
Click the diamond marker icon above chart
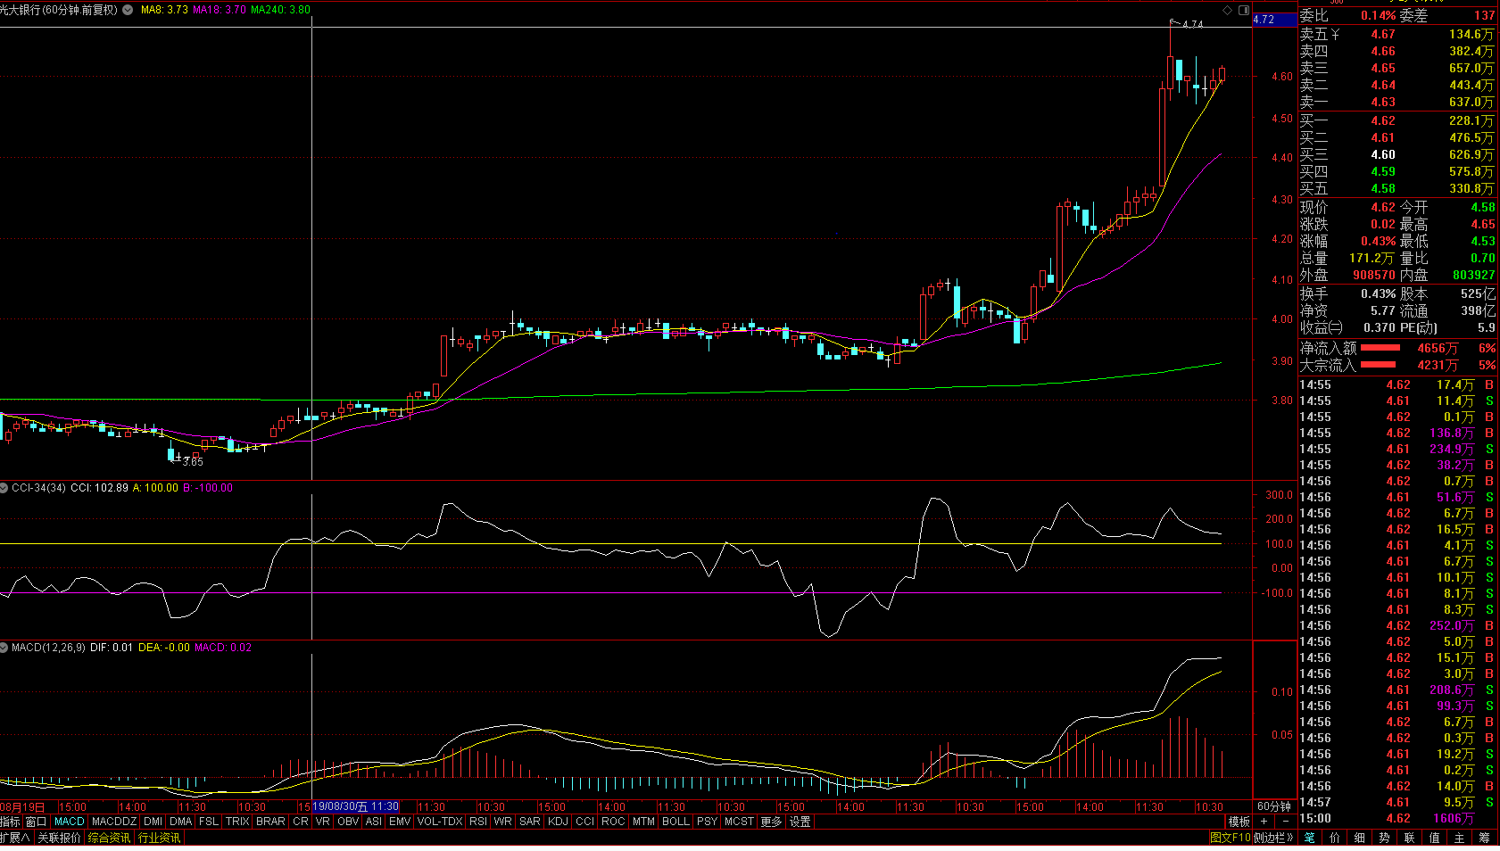[1227, 10]
